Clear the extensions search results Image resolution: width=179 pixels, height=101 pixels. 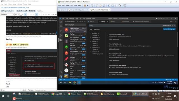tap(82, 21)
